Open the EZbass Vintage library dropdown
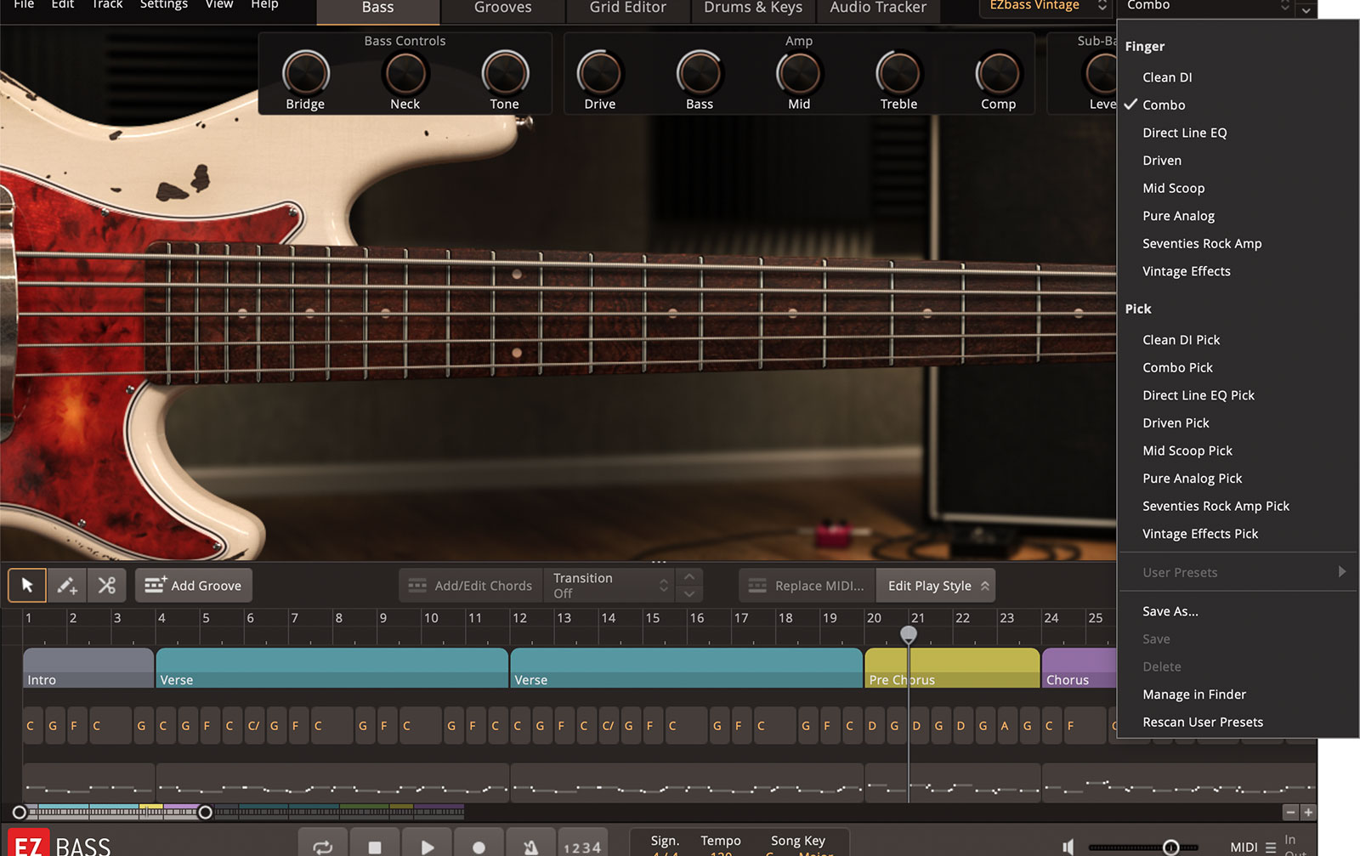Screen dimensions: 1360x856 coord(1046,7)
